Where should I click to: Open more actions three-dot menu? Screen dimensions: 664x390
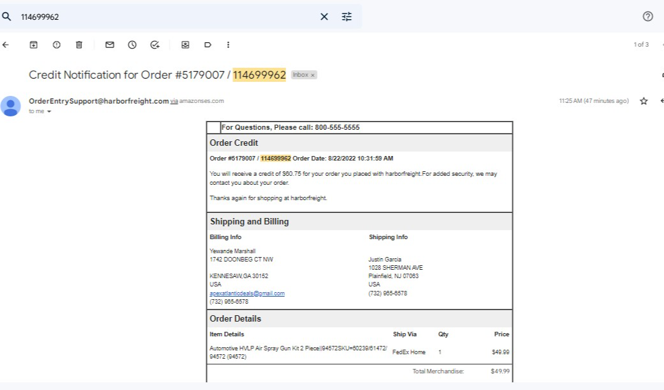[228, 44]
